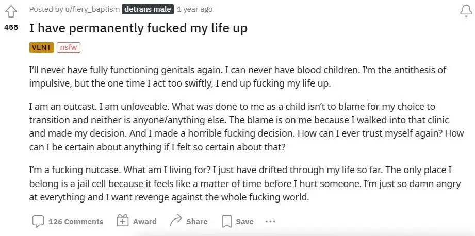
Task: Open the '126 Comments' text link
Action: [x=76, y=221]
